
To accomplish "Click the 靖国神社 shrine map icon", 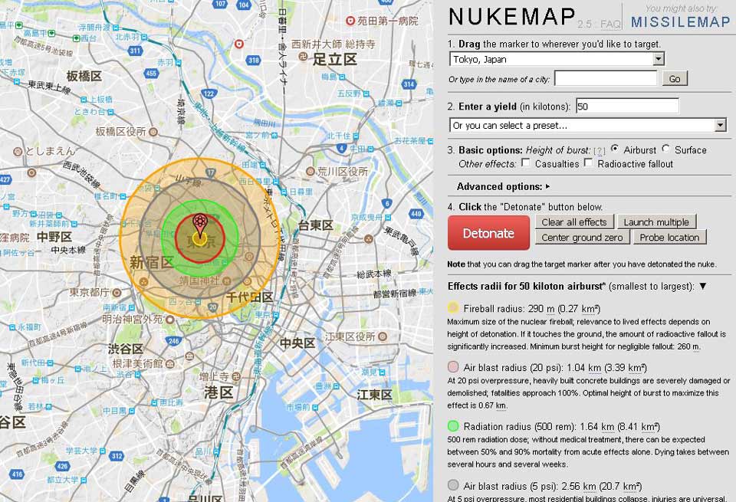I will [226, 281].
